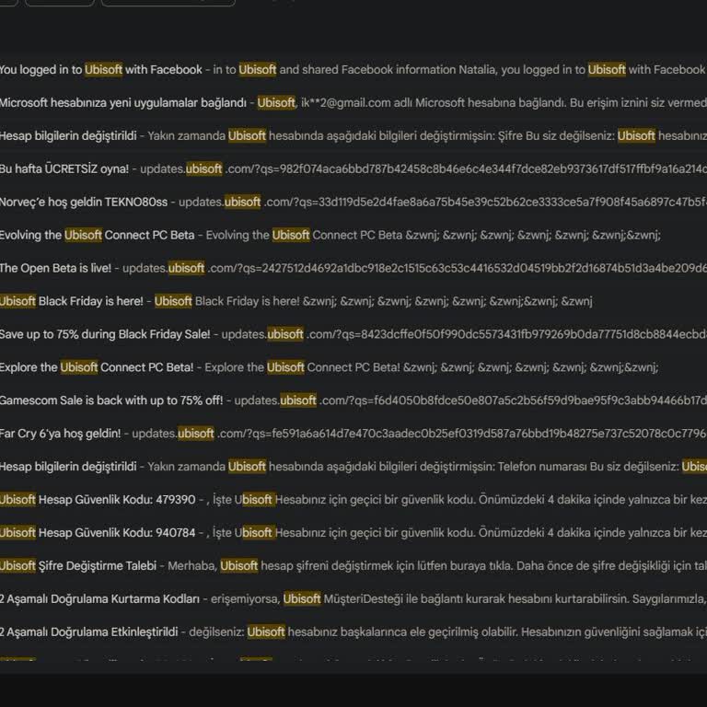Open 'Save up to 75% during Black Friday Sale!' email

pyautogui.click(x=353, y=334)
